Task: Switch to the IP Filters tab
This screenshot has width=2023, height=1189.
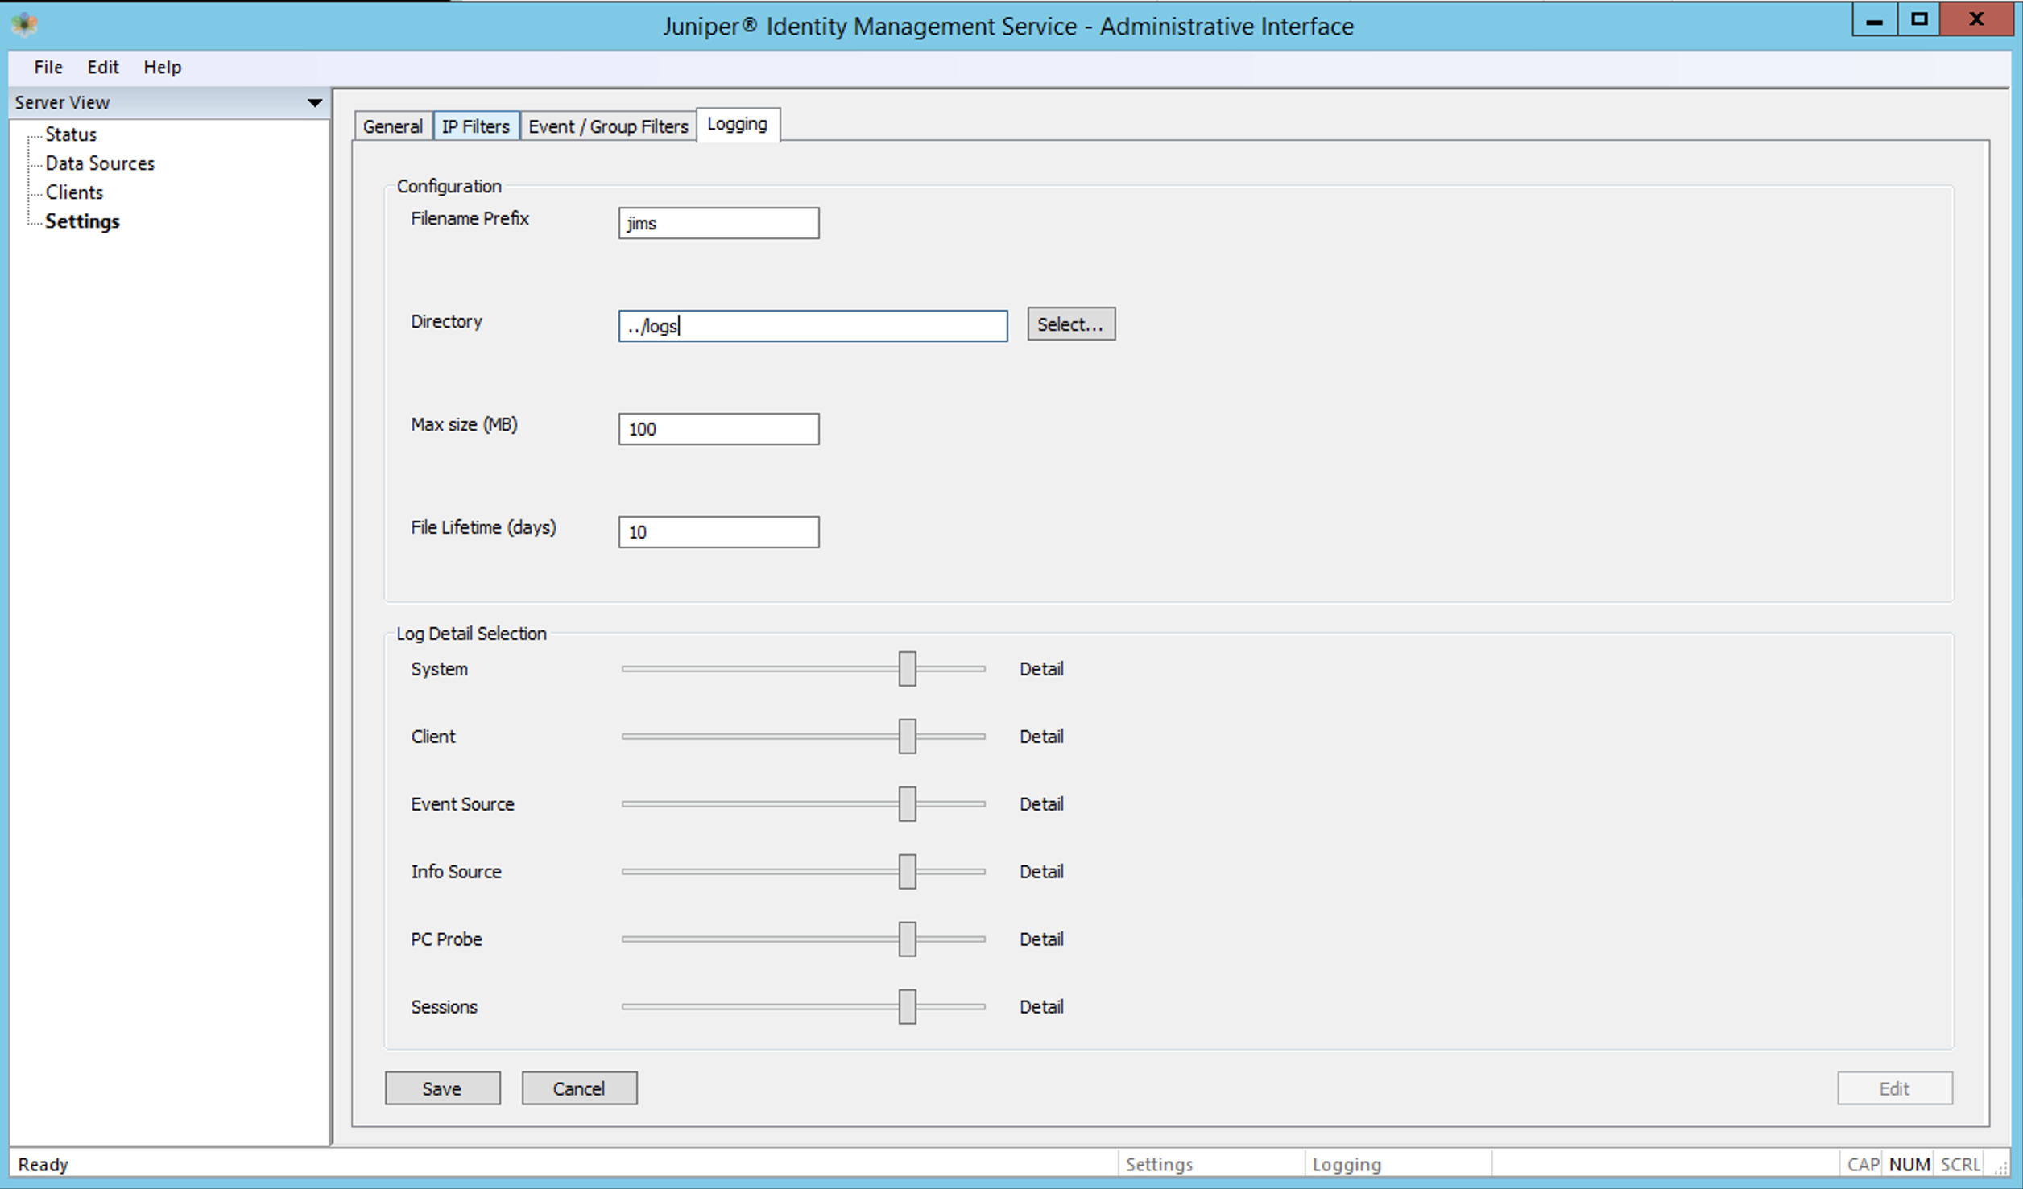Action: tap(476, 126)
